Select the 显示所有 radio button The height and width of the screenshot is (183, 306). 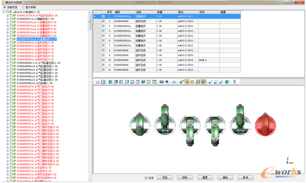[x=23, y=7]
